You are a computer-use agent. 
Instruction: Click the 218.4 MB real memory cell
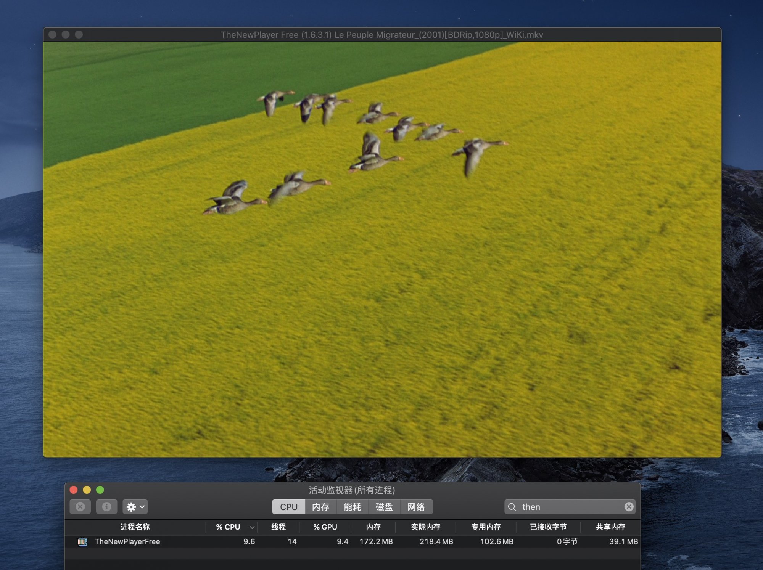coord(436,541)
